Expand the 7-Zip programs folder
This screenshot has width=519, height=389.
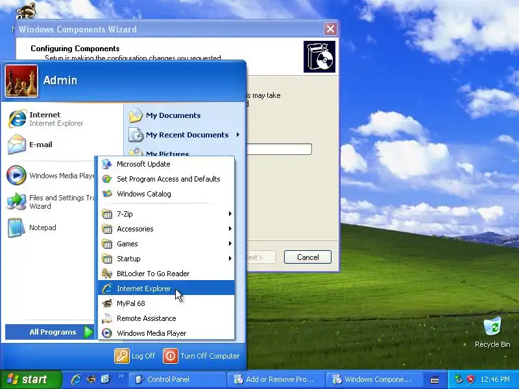(x=166, y=214)
